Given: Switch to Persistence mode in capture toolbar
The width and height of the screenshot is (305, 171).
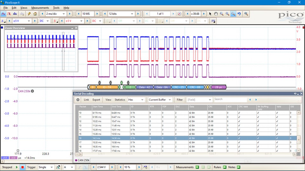Looking at the screenshot, I should point(9,14).
